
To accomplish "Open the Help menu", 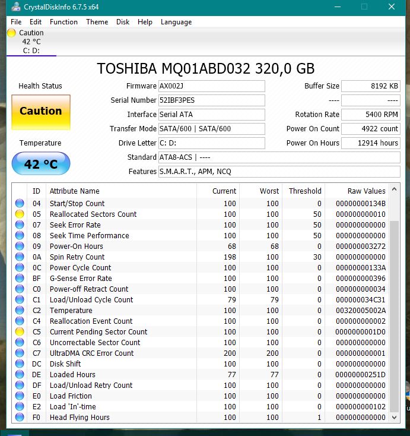I will pyautogui.click(x=145, y=22).
